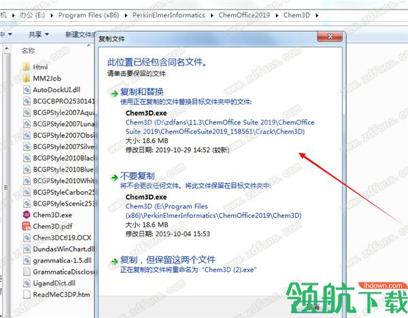Screen dimensions: 408x318
Task: Click the BCGPStyle2010White file icon
Action: click(27, 181)
